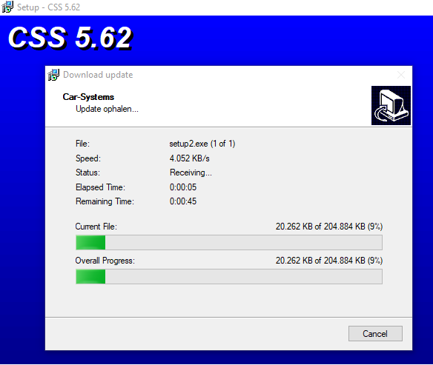The height and width of the screenshot is (365, 433).
Task: Click the Car-Systems header text
Action: click(x=88, y=97)
